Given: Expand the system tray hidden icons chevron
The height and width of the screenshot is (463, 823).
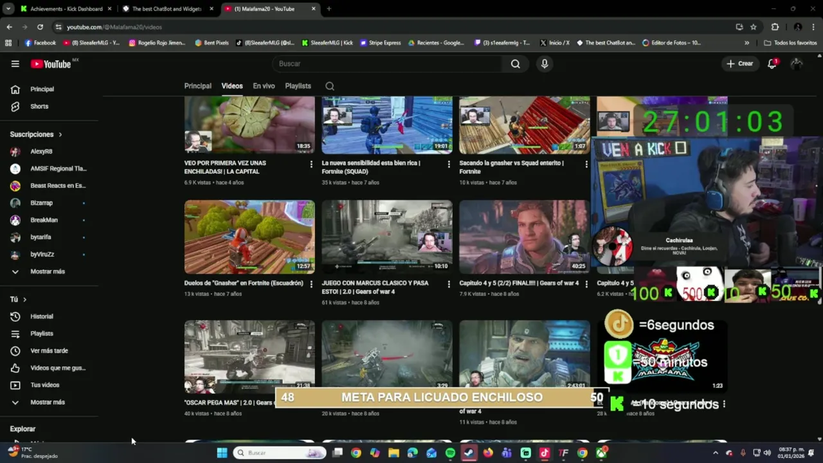Looking at the screenshot, I should point(716,453).
